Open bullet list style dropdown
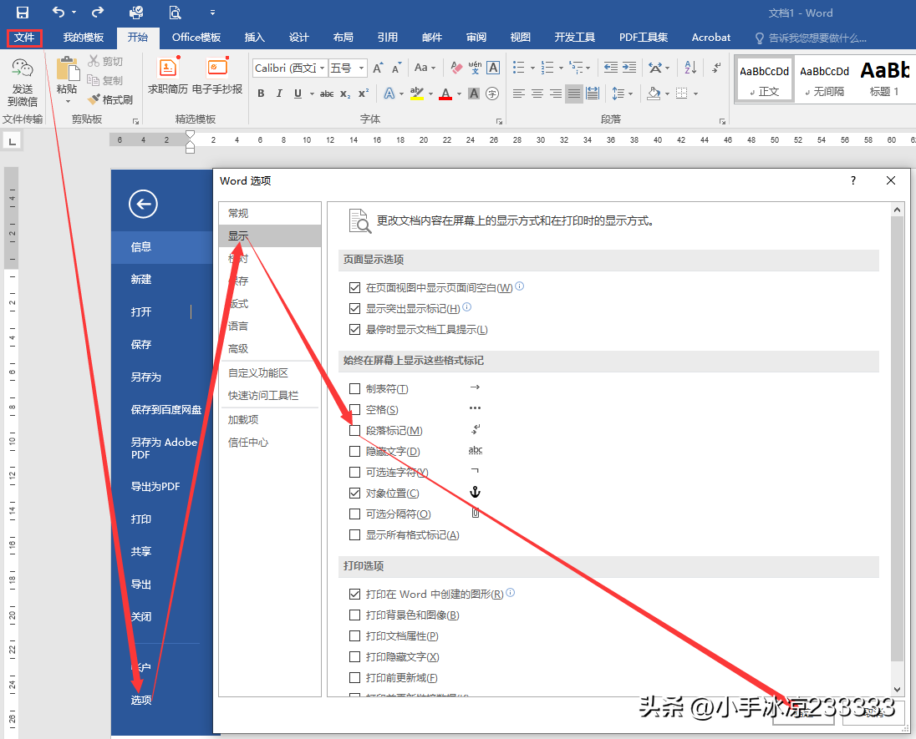The height and width of the screenshot is (739, 916). [x=532, y=68]
